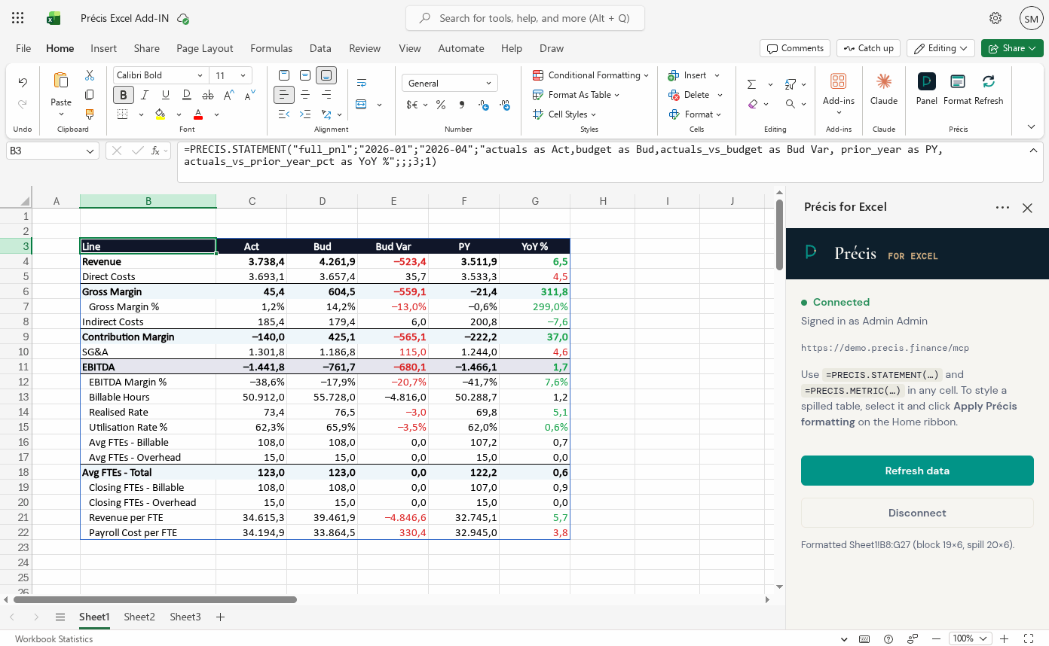This screenshot has height=646, width=1049.
Task: Open the app launcher grid icon
Action: click(x=18, y=18)
